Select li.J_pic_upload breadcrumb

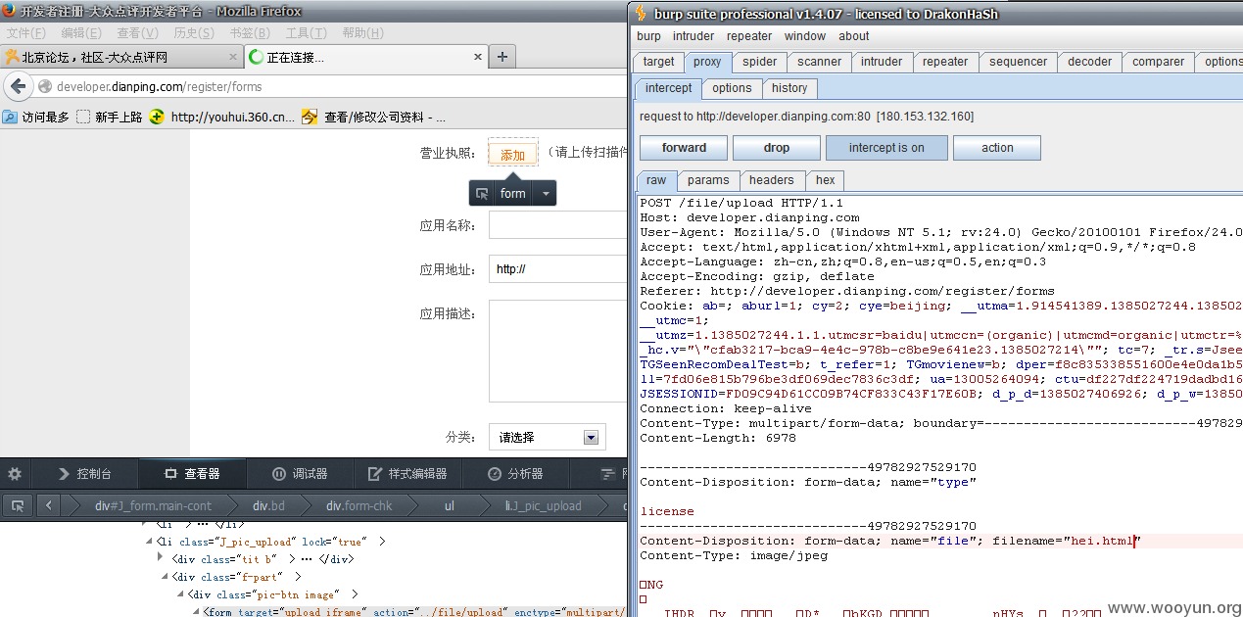point(544,505)
